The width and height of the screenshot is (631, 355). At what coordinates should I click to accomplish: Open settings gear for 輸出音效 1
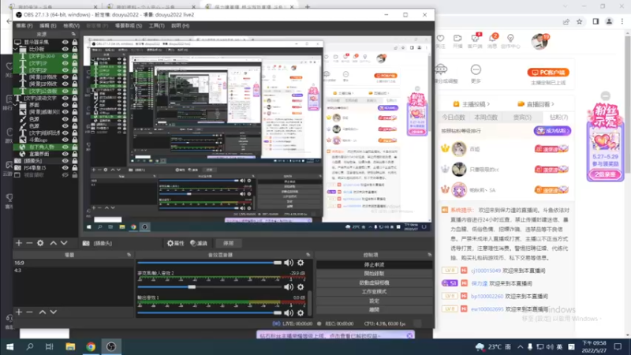(301, 312)
